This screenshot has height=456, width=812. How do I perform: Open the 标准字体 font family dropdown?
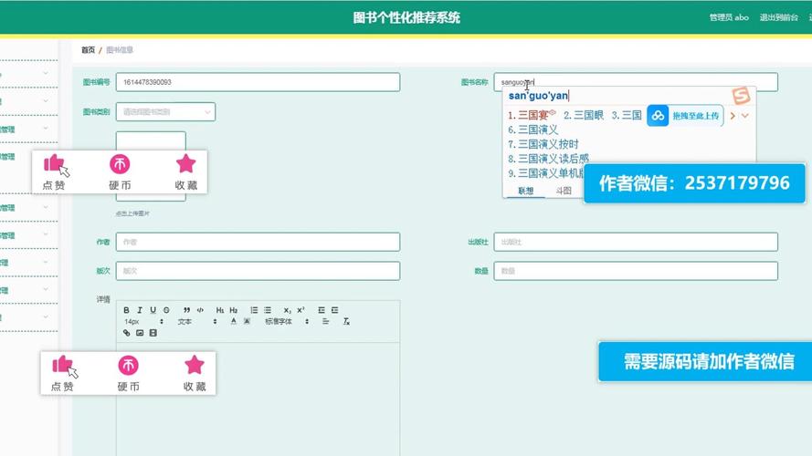click(287, 322)
